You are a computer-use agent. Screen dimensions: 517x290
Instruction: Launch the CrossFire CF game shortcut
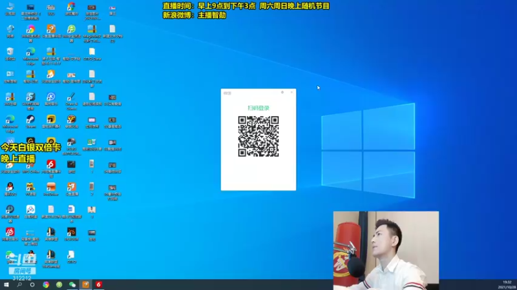[71, 121]
